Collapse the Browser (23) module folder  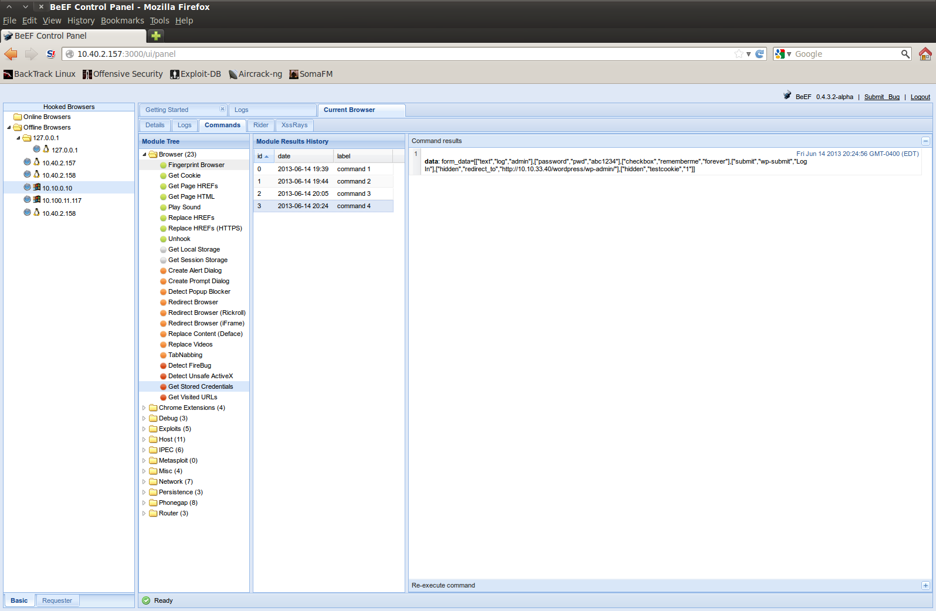144,155
